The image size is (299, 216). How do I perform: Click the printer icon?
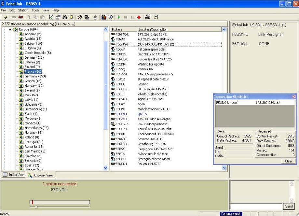coord(147,17)
